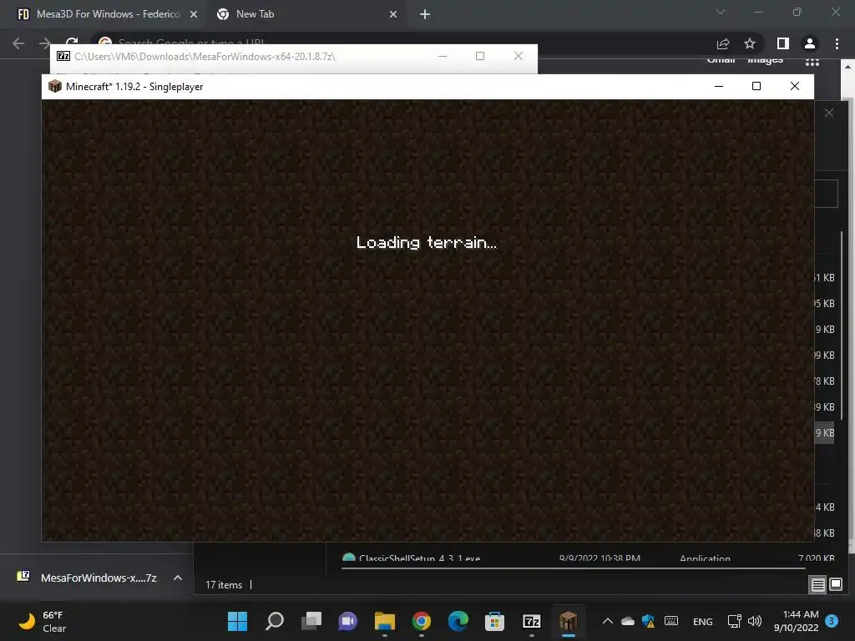
Task: Maximize the 7-Zip MesaForWindows window
Action: pyautogui.click(x=480, y=56)
